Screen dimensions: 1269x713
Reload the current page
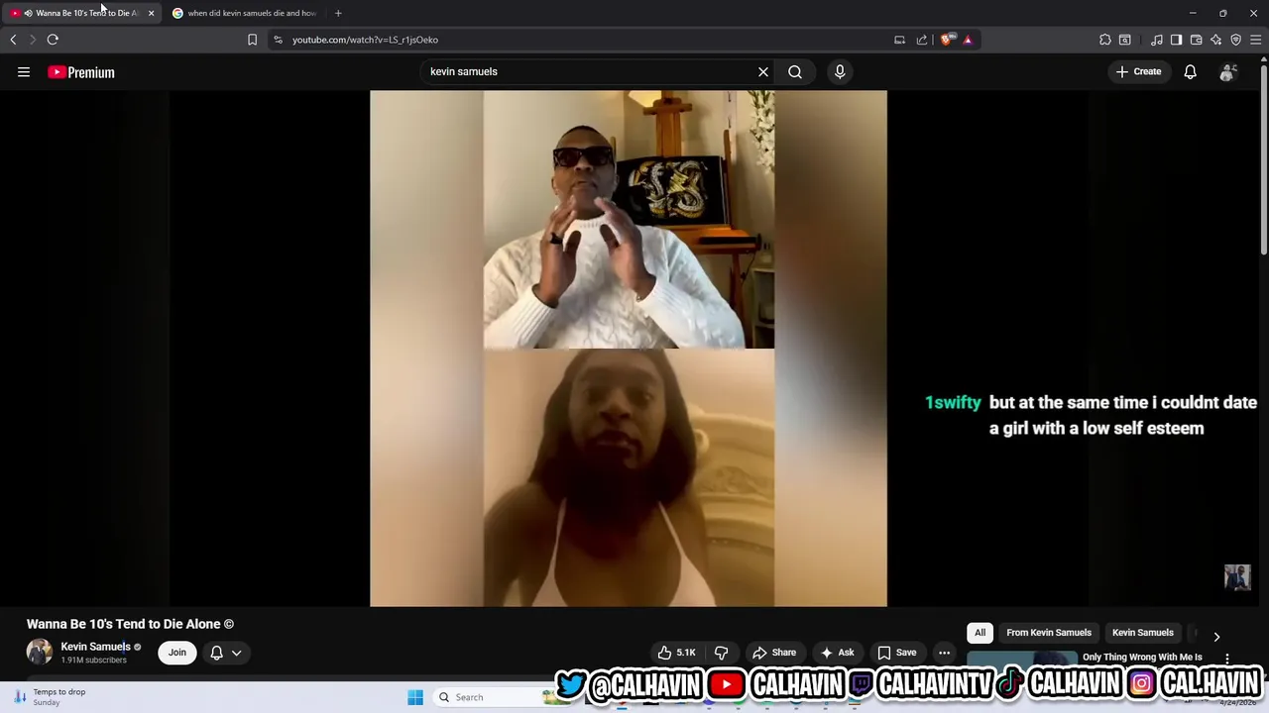[x=53, y=40]
